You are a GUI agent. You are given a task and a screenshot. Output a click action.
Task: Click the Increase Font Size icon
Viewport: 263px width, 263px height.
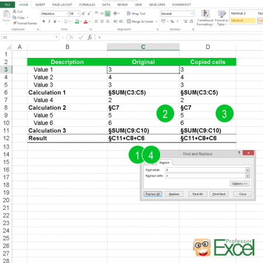[x=84, y=13]
